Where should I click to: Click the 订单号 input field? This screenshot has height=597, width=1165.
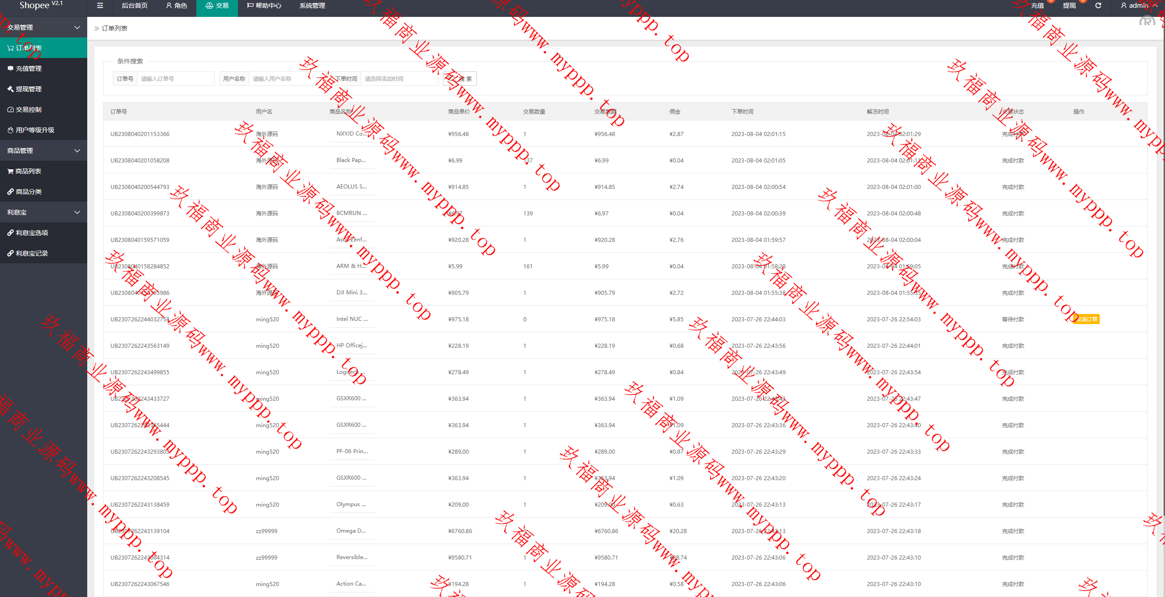(x=175, y=79)
